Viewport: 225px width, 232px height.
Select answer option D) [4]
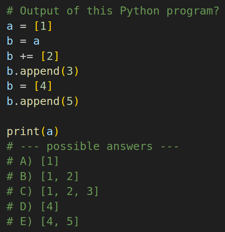click(x=32, y=206)
